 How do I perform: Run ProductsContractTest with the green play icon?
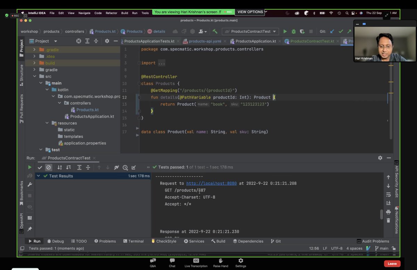point(285,31)
